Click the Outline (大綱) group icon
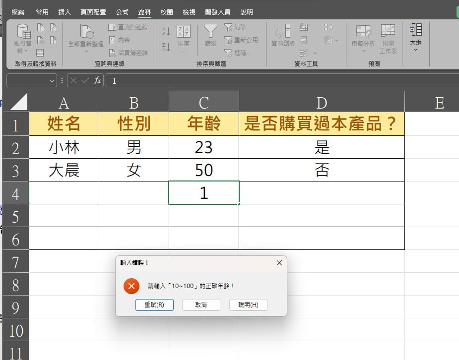The height and width of the screenshot is (360, 459). click(416, 30)
